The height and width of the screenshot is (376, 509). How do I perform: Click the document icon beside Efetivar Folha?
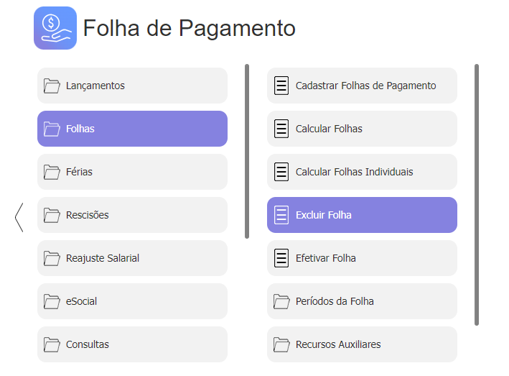coord(281,258)
